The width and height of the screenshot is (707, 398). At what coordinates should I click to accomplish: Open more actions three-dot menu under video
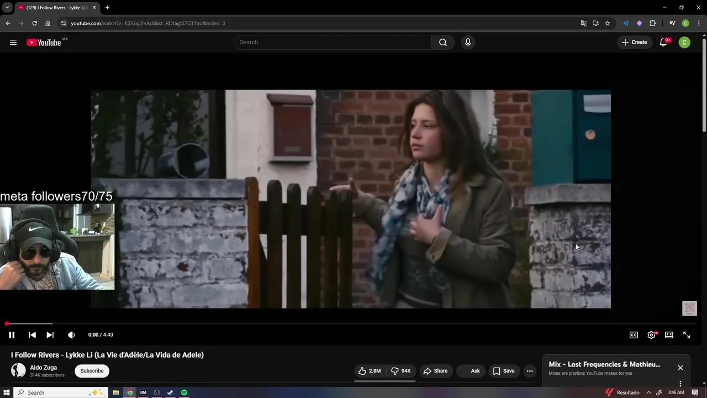[x=530, y=371]
